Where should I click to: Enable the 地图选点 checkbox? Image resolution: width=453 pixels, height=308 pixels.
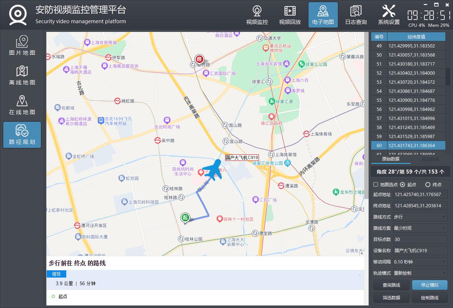[x=376, y=184]
